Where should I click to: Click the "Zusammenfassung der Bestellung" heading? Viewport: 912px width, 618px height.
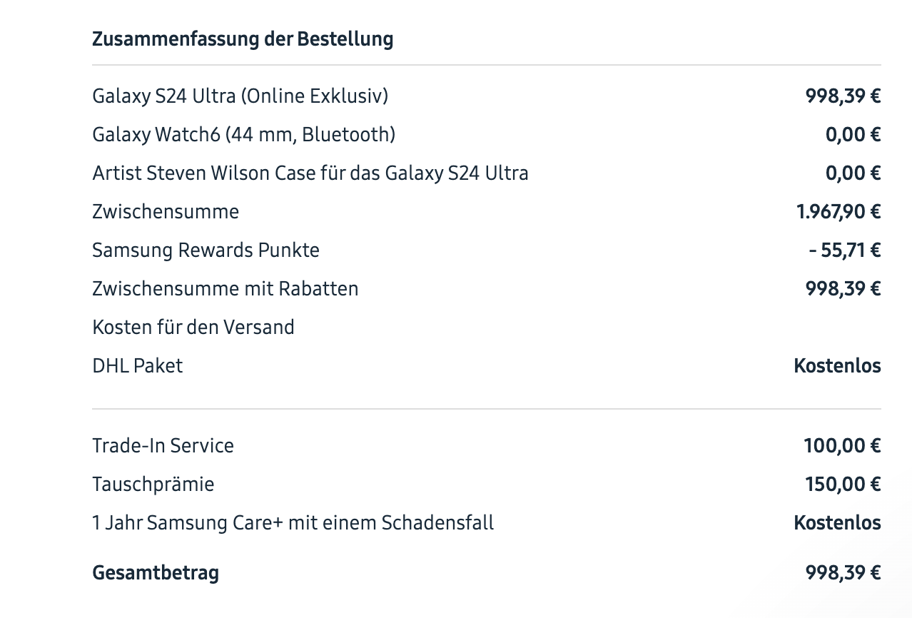(243, 39)
